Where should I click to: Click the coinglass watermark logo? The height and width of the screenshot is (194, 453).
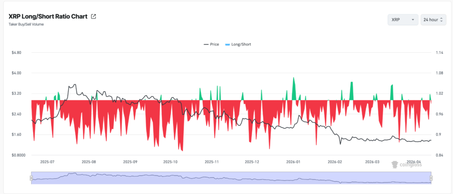(x=406, y=165)
